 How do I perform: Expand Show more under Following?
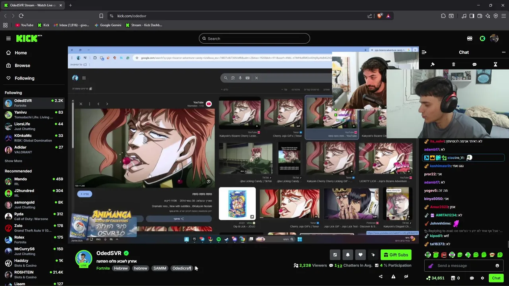[14, 161]
